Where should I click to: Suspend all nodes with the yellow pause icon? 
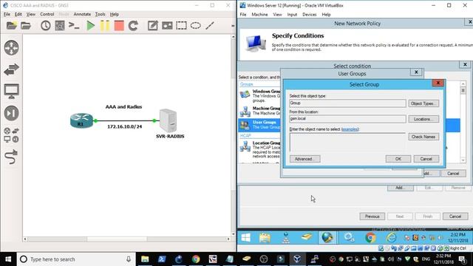point(105,26)
